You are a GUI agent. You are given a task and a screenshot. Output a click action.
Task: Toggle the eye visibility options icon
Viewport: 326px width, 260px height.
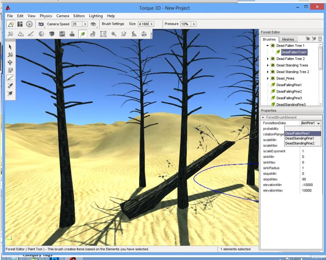[93, 24]
